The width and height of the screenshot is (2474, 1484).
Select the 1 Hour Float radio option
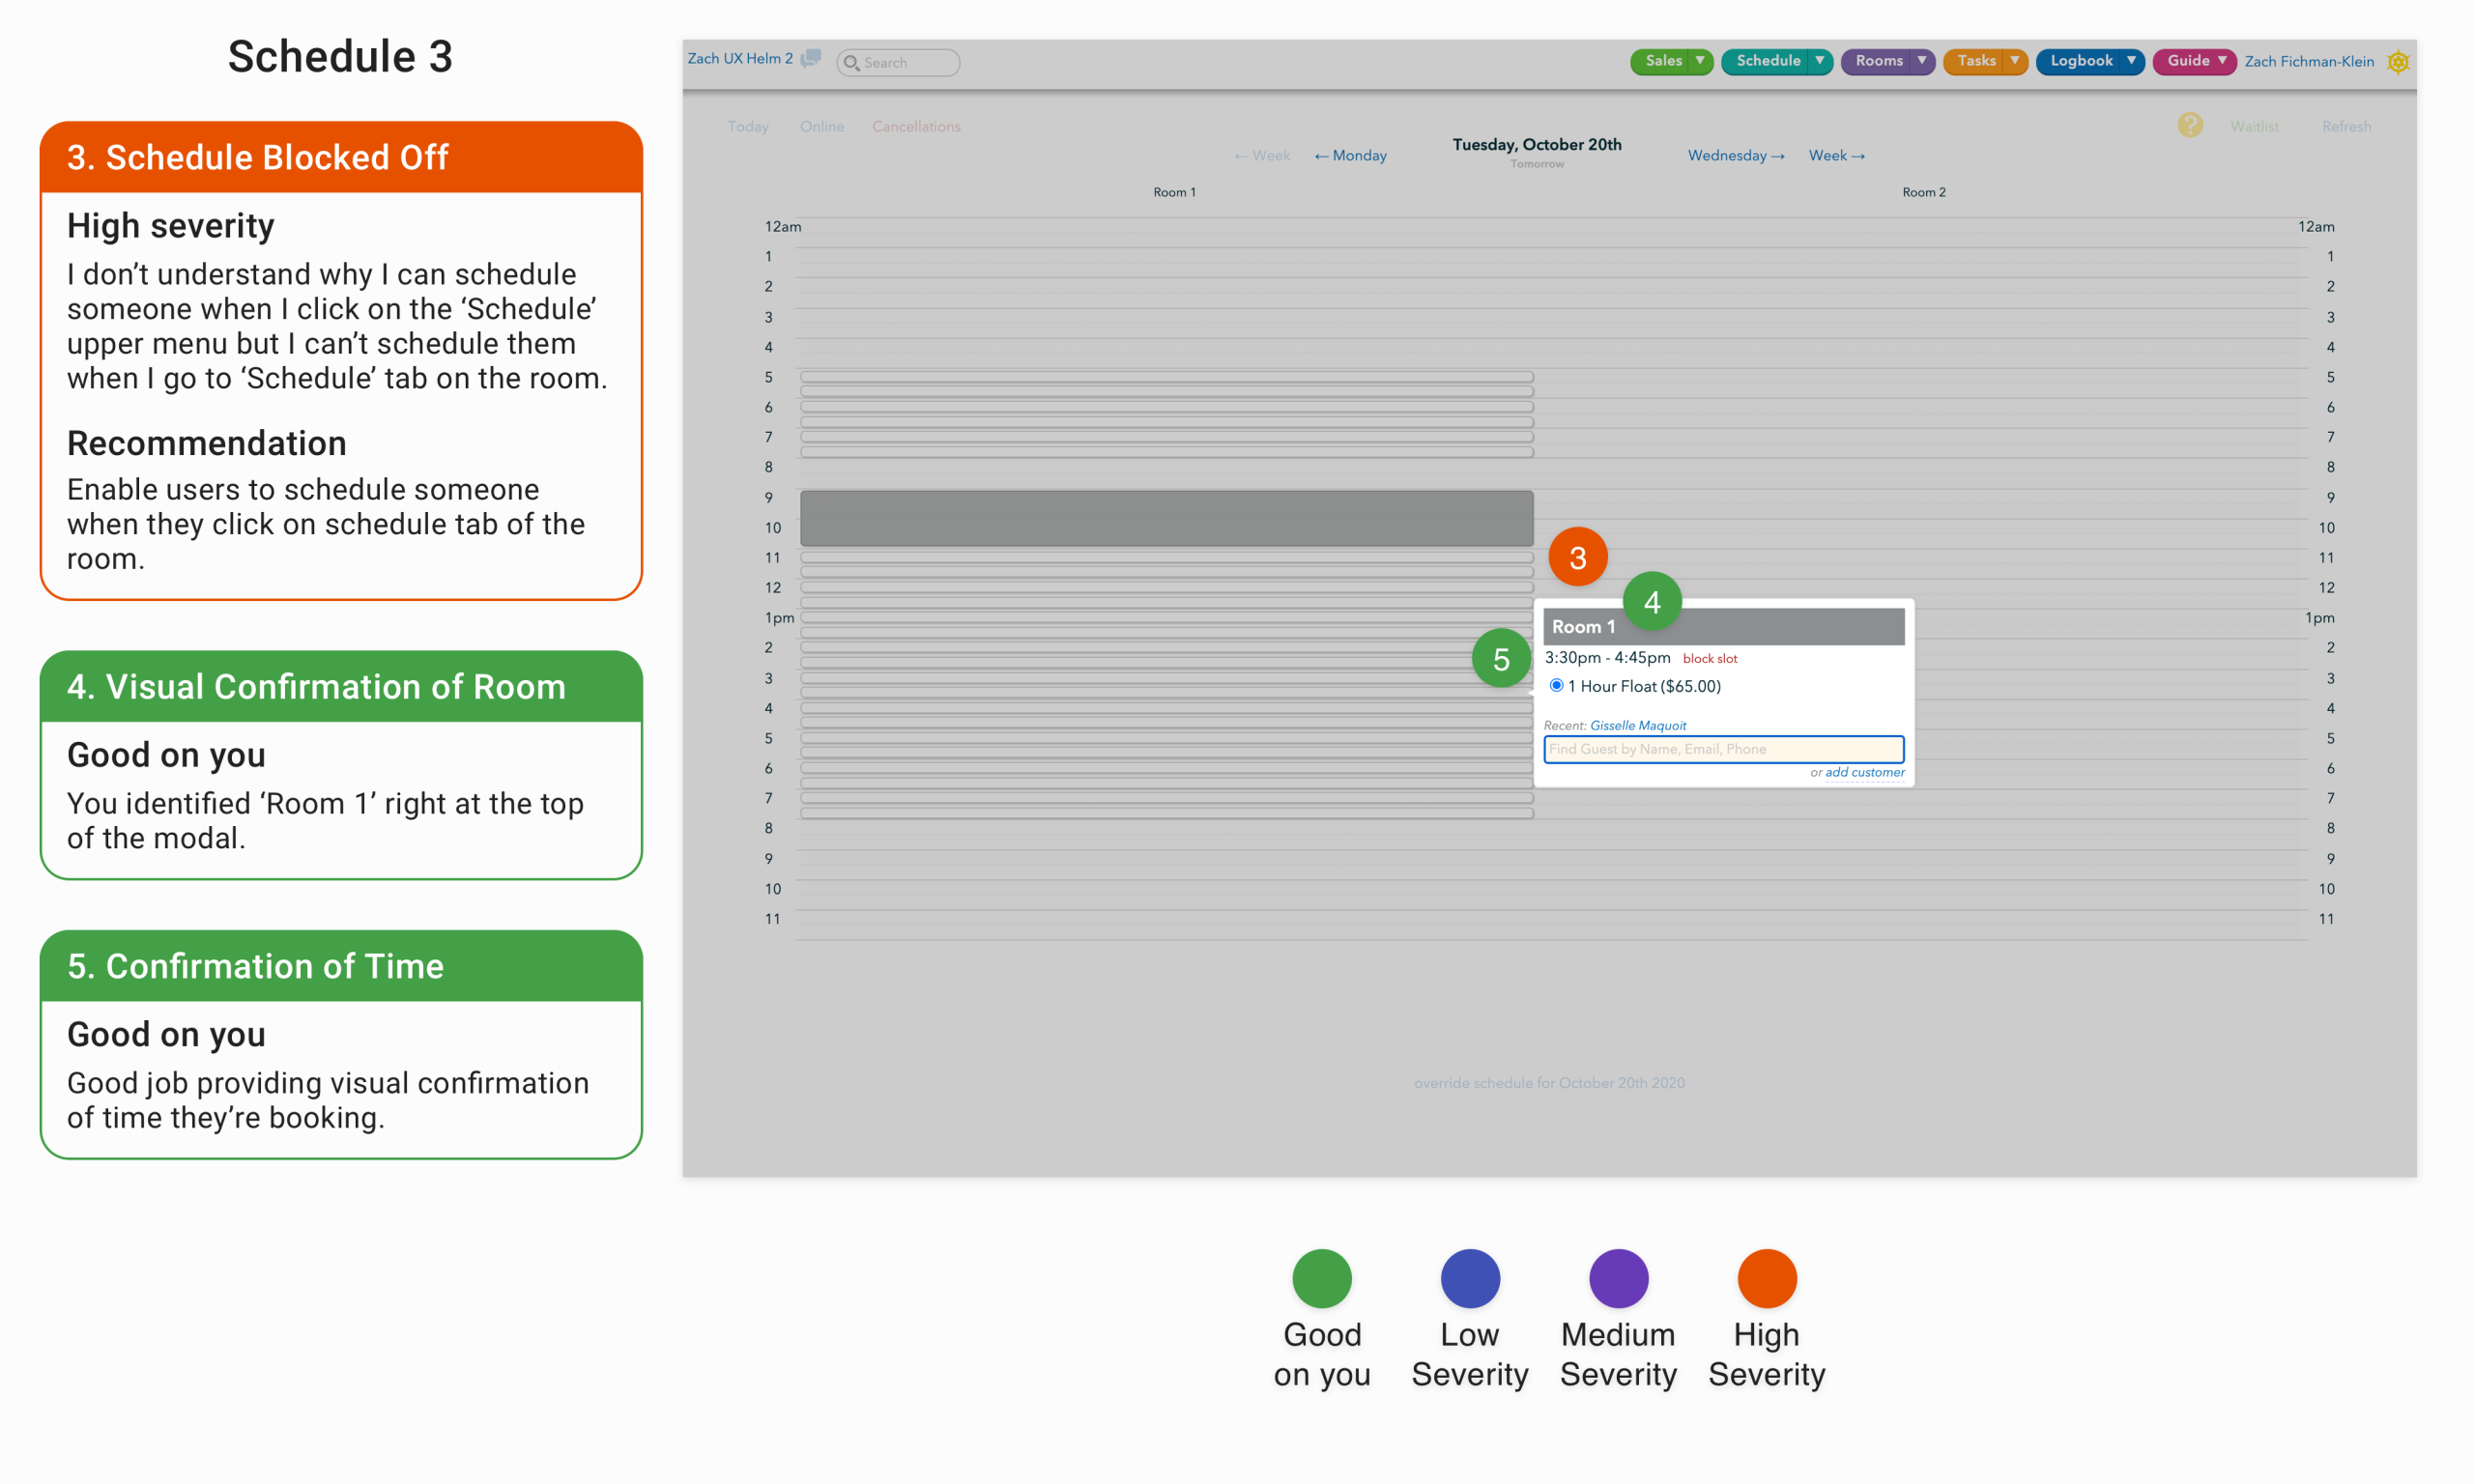click(1556, 685)
